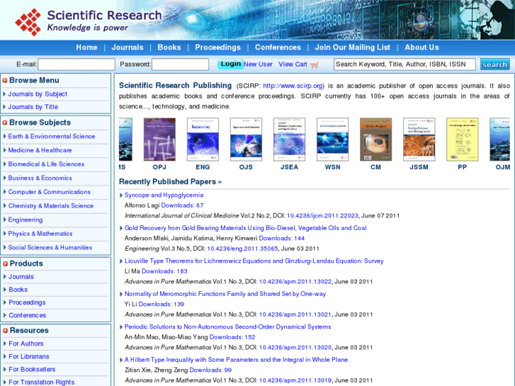Screen dimensions: 515x386
Task: Open Proceedings under Products
Action: click(x=27, y=302)
